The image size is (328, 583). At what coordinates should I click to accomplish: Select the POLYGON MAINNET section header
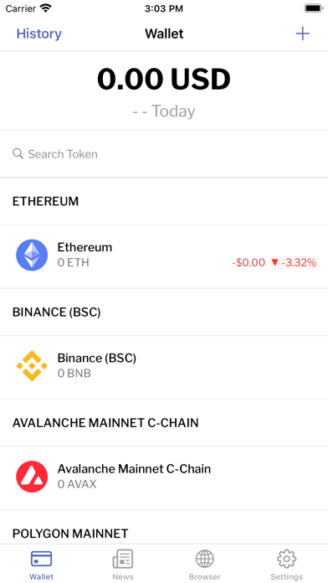click(70, 534)
